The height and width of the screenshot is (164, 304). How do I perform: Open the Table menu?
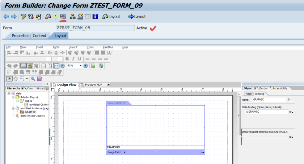56,47
